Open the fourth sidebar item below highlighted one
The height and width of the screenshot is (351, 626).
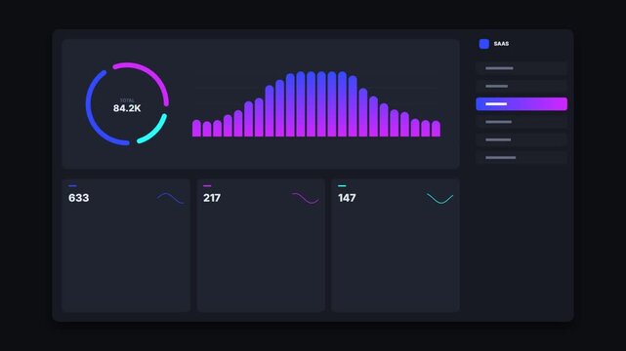coord(522,122)
